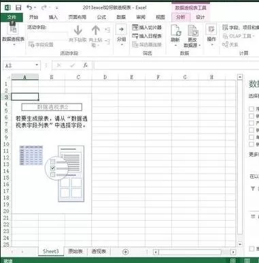Select the 设计 pivot tools tab
The width and height of the screenshot is (259, 263).
pyautogui.click(x=200, y=17)
